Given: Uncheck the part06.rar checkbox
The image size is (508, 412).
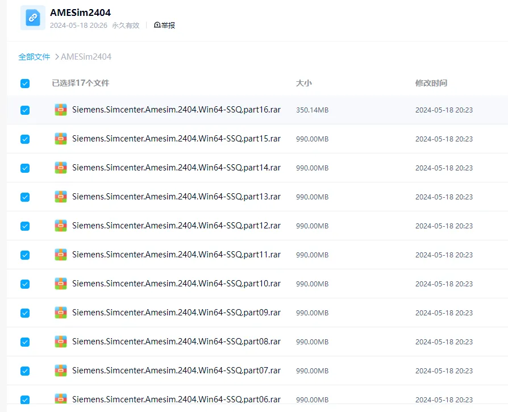Looking at the screenshot, I should 25,399.
